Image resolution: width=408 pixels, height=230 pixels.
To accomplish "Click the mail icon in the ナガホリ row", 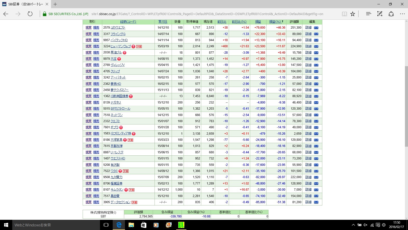I will pos(316,102).
